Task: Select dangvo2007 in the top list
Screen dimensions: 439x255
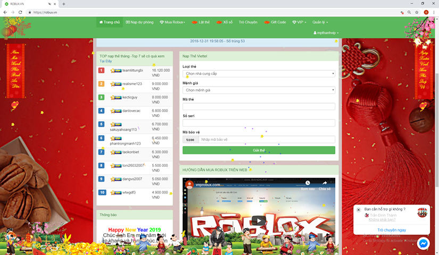Action: point(132,179)
